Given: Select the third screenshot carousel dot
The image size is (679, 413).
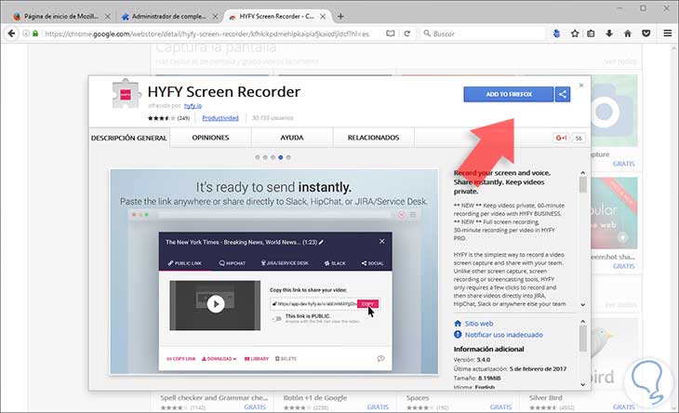Looking at the screenshot, I should tap(273, 157).
